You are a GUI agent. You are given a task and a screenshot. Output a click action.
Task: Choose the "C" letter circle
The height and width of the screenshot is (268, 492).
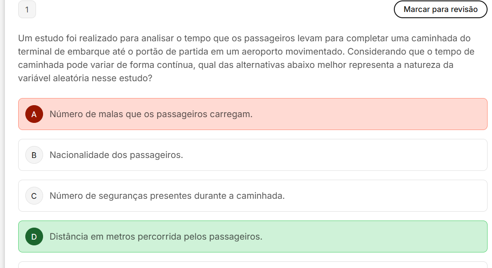(34, 196)
